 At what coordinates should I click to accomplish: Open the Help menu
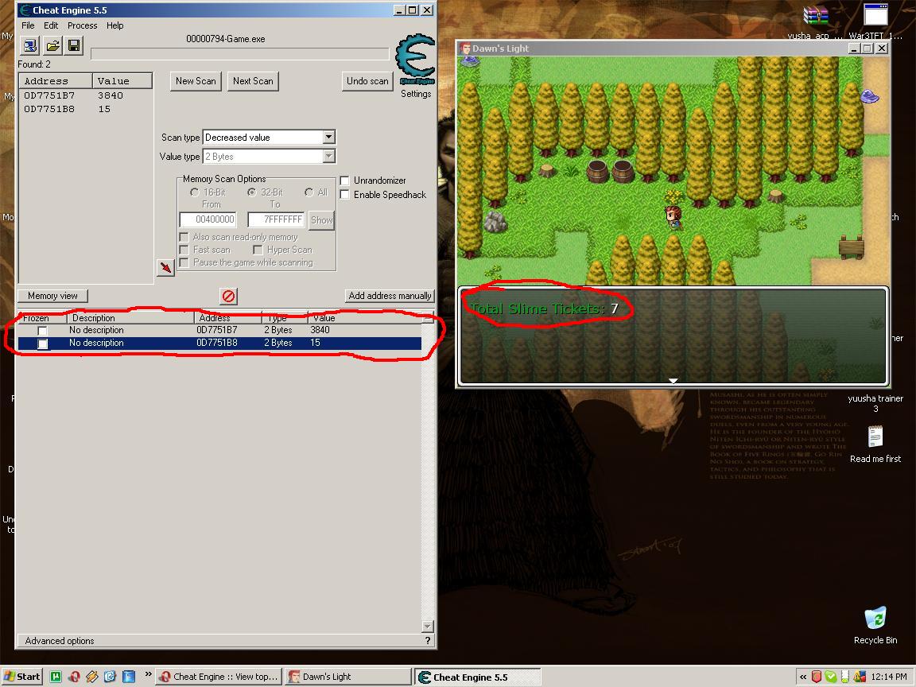pos(115,25)
